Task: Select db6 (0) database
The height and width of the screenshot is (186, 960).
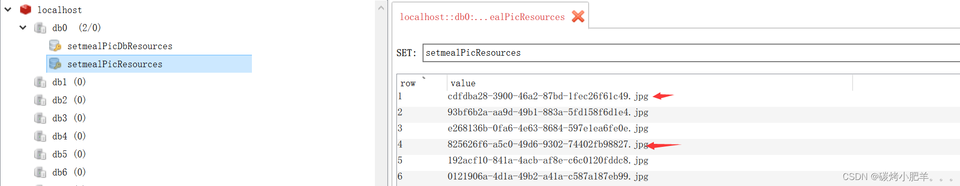Action: click(69, 172)
